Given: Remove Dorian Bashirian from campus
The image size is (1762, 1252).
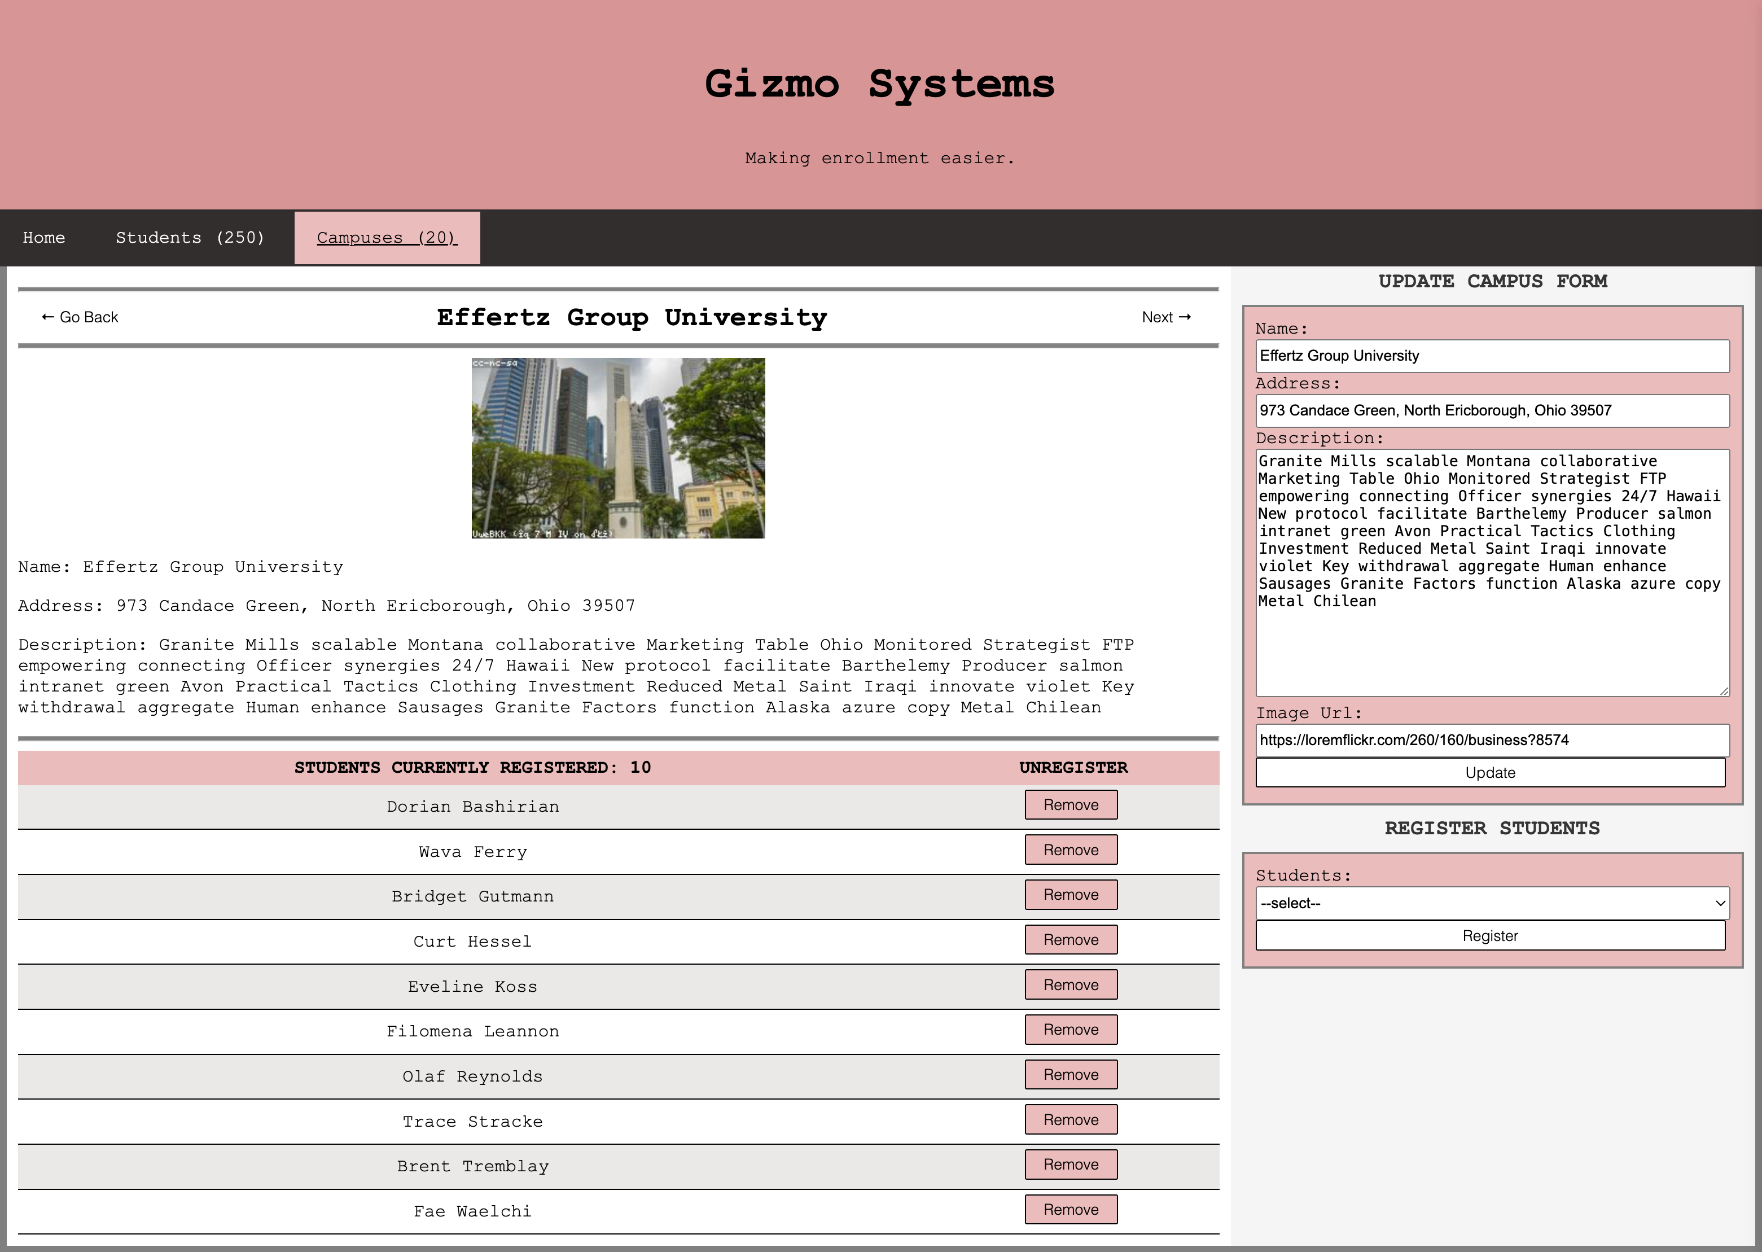Looking at the screenshot, I should (x=1070, y=805).
